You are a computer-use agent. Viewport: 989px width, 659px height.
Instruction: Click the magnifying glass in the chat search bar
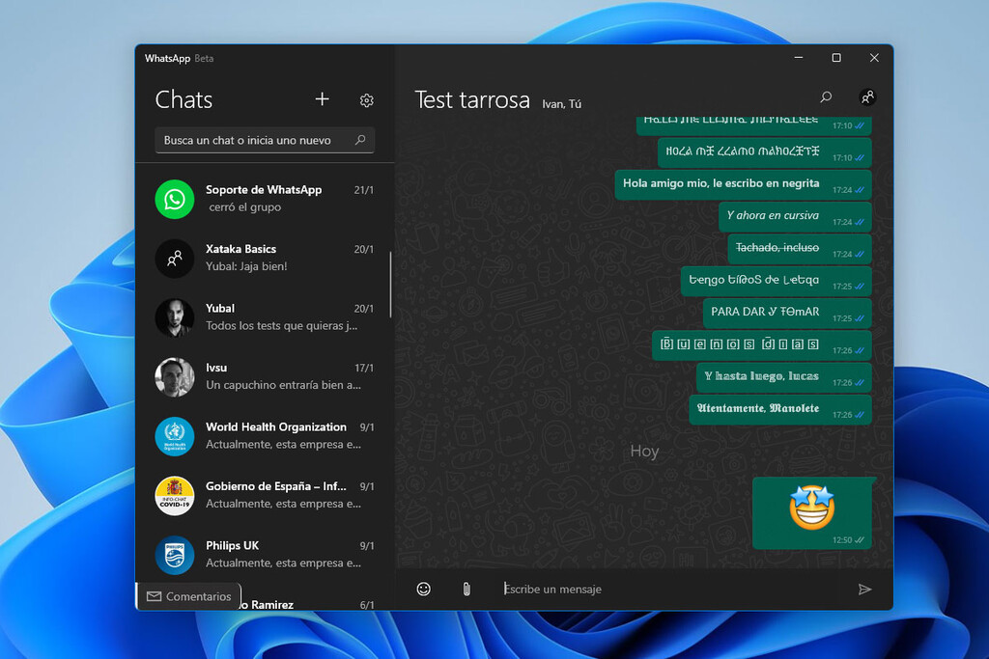pos(358,140)
